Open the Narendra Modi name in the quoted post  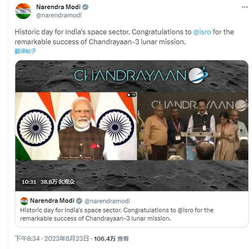pos(52,201)
